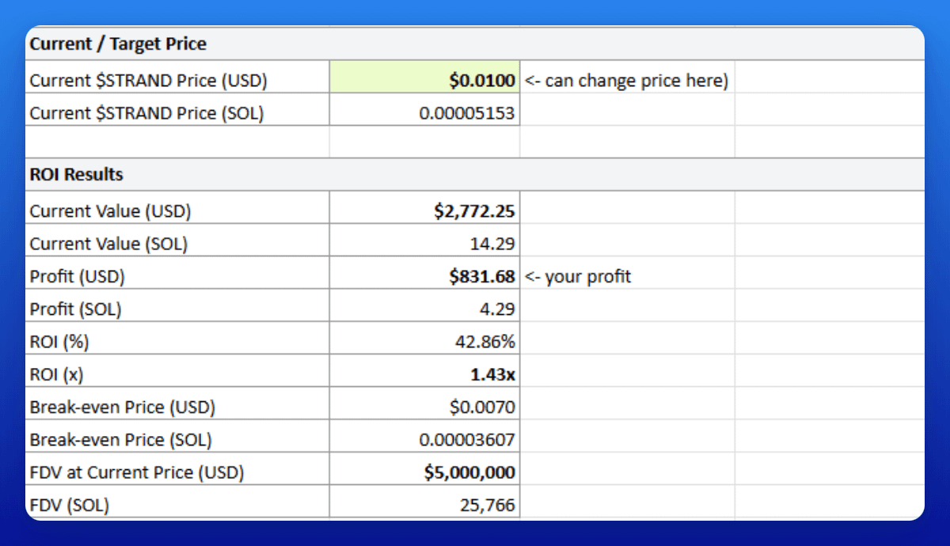
Task: Click the '<- can change price here)' note
Action: [626, 81]
